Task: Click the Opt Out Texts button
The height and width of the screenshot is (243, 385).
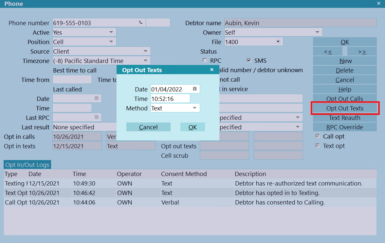Action: [x=345, y=108]
